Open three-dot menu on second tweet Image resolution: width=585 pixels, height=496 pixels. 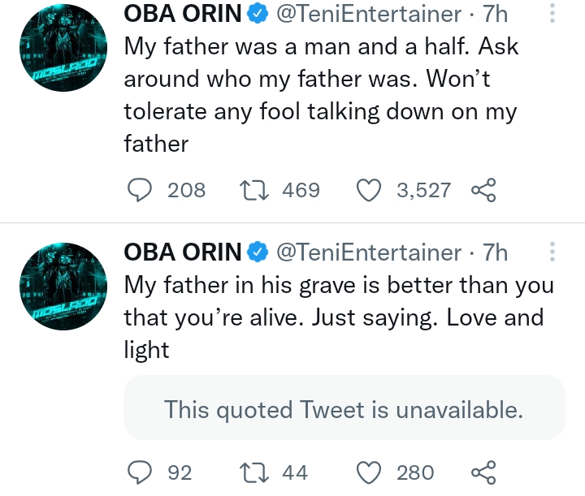(552, 252)
